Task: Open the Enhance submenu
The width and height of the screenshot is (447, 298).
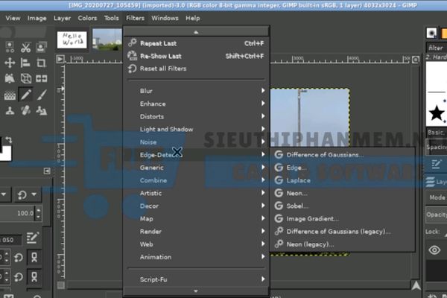Action: 197,104
